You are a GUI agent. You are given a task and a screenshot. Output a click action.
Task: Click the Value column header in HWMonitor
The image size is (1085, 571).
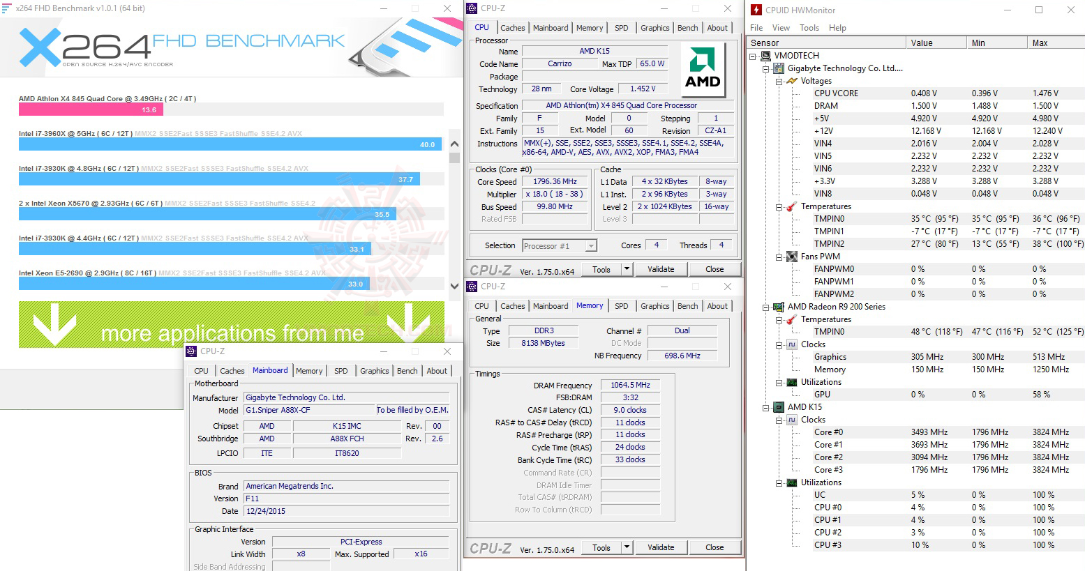[x=936, y=43]
